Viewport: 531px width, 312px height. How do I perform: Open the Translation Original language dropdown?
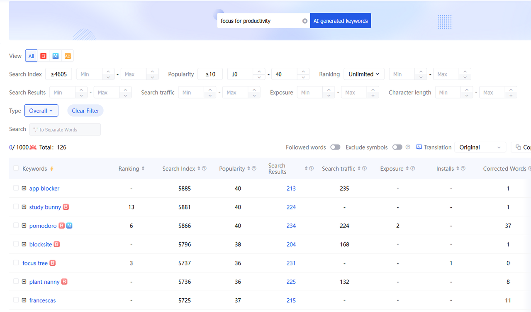(x=480, y=147)
